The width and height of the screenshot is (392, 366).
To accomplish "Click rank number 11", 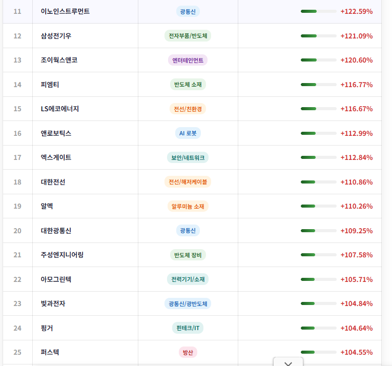I will tap(17, 11).
